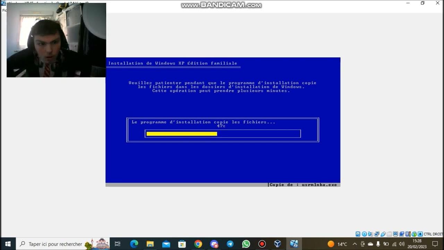Open VirtualBox Manager taskbar icon
The height and width of the screenshot is (250, 444).
(277, 244)
